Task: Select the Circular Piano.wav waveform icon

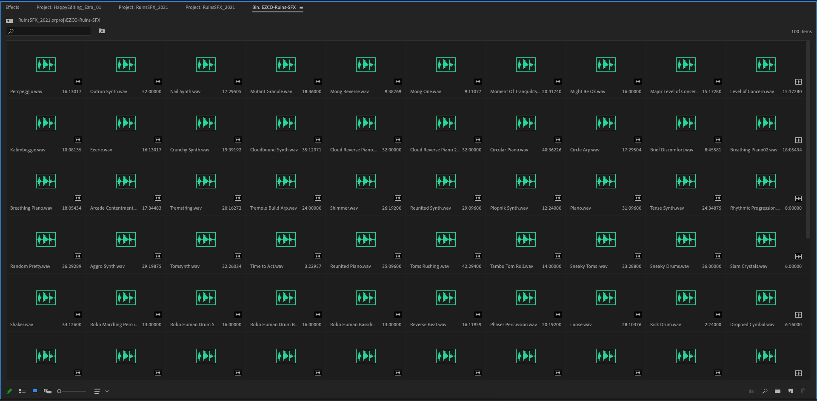Action: pyautogui.click(x=526, y=123)
